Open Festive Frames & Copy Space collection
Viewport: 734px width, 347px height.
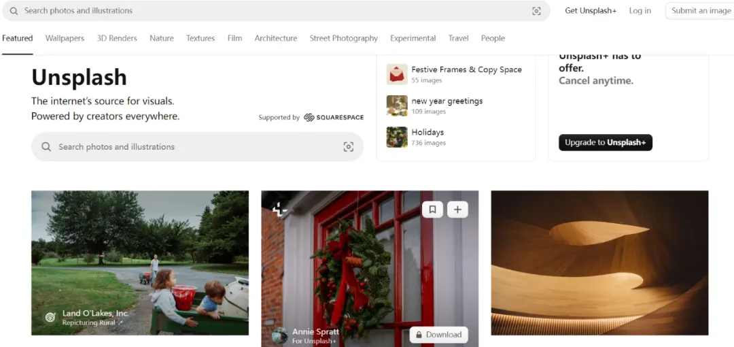coord(467,69)
